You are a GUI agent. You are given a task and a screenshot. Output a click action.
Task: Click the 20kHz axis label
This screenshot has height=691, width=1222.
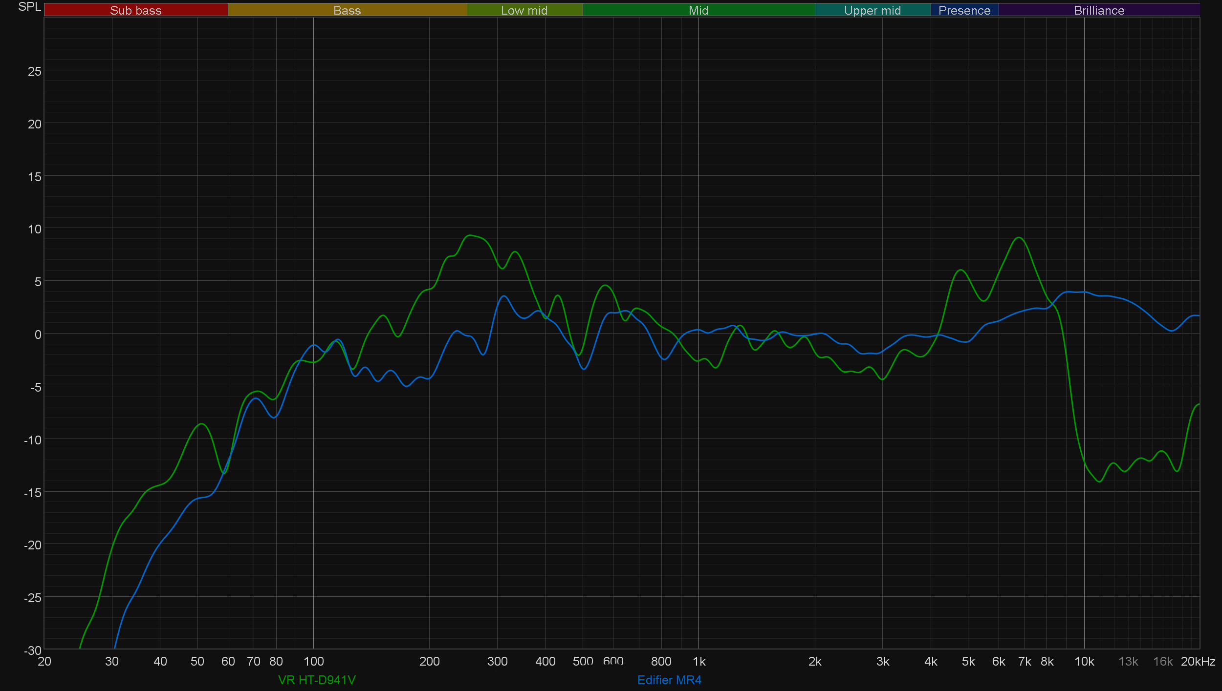click(1198, 661)
